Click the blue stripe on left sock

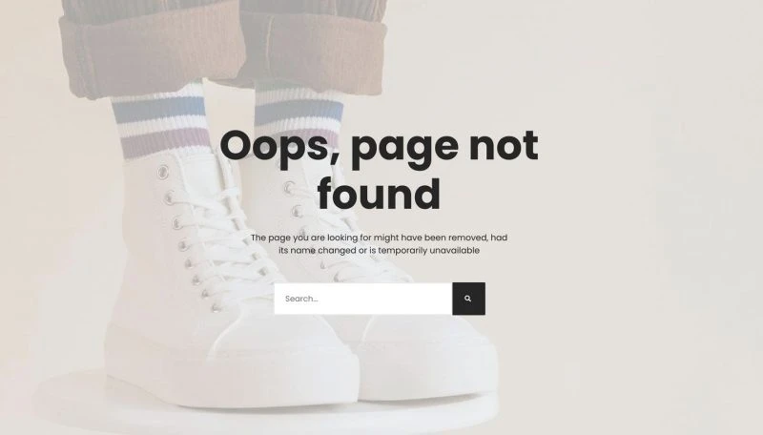point(159,109)
